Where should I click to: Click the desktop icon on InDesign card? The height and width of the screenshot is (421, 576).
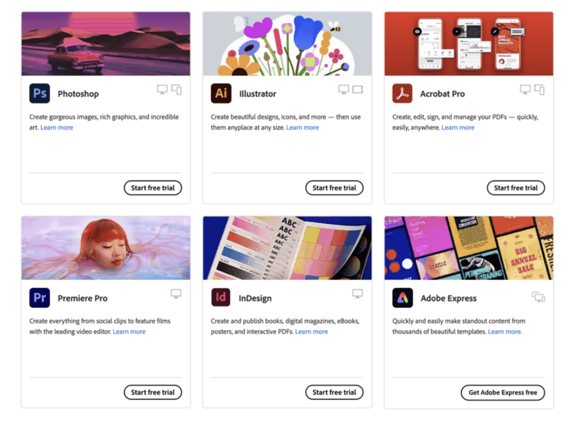click(358, 293)
